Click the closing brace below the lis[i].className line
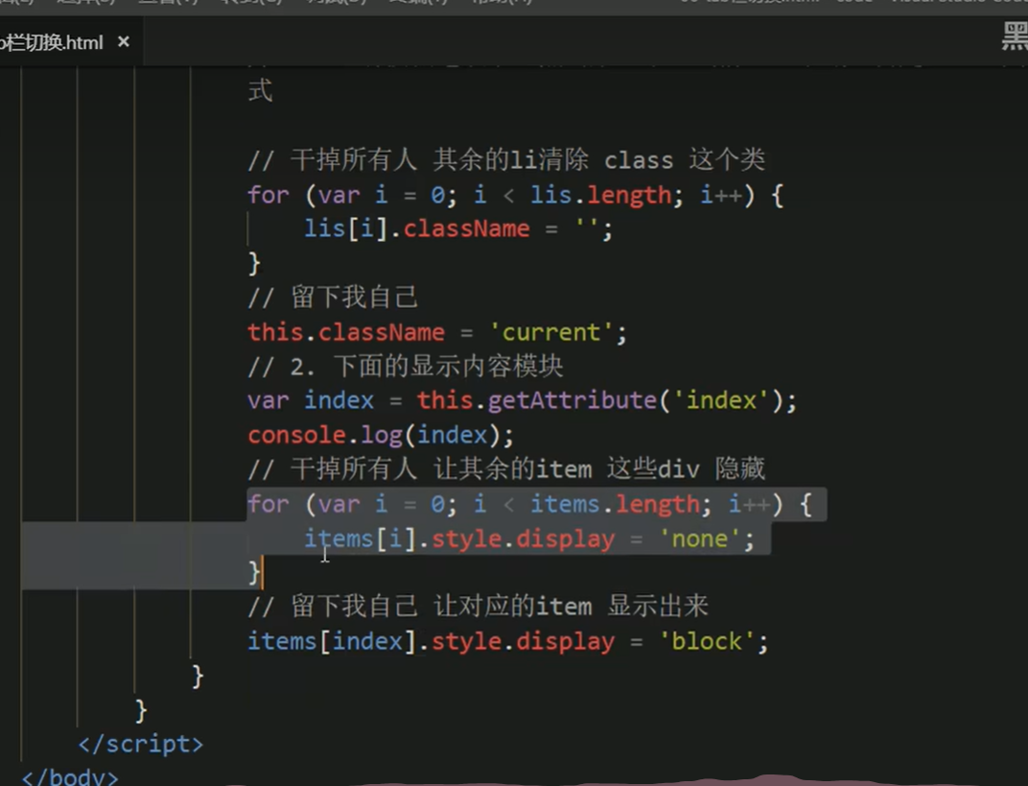 254,263
